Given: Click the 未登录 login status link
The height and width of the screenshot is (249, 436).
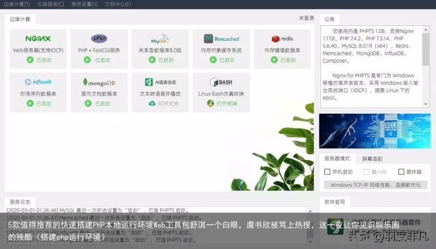Looking at the screenshot, I should (x=306, y=18).
